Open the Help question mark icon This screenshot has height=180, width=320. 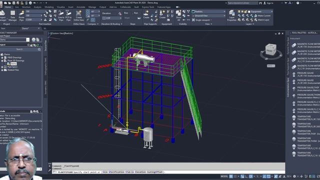[x=298, y=3]
